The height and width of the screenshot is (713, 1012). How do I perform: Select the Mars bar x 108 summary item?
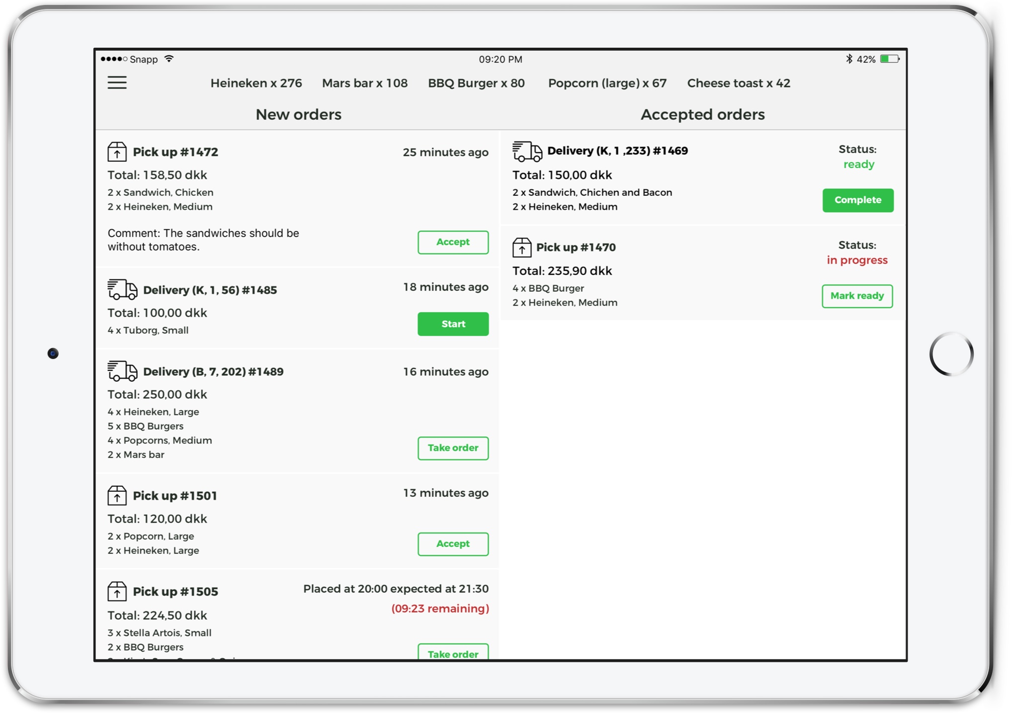[365, 83]
